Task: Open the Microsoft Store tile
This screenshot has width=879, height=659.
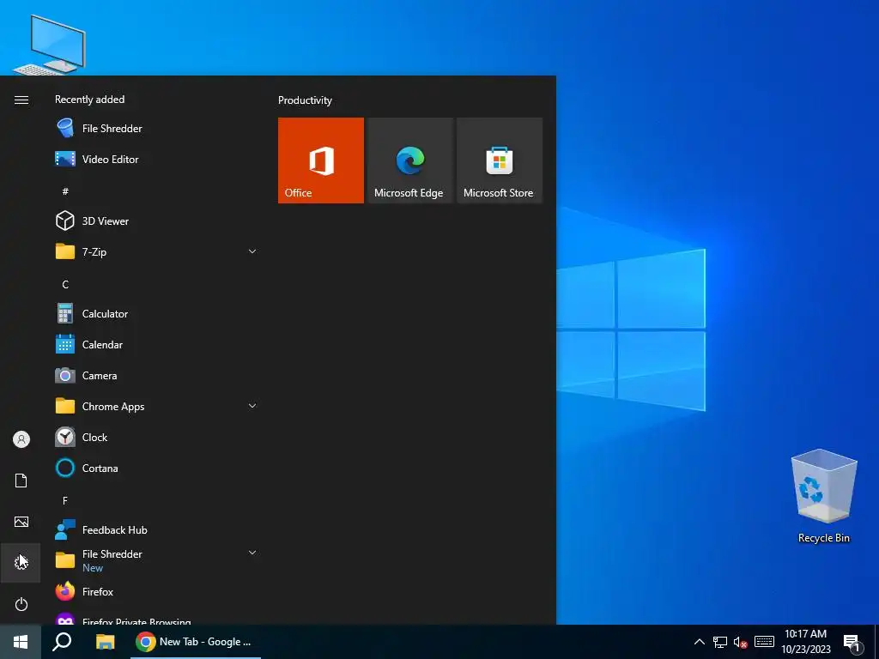Action: (x=500, y=160)
